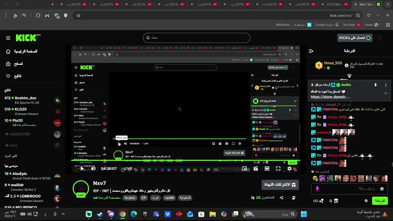
Task: Open مُتابع (Following) in the sidebar
Action: (14, 76)
